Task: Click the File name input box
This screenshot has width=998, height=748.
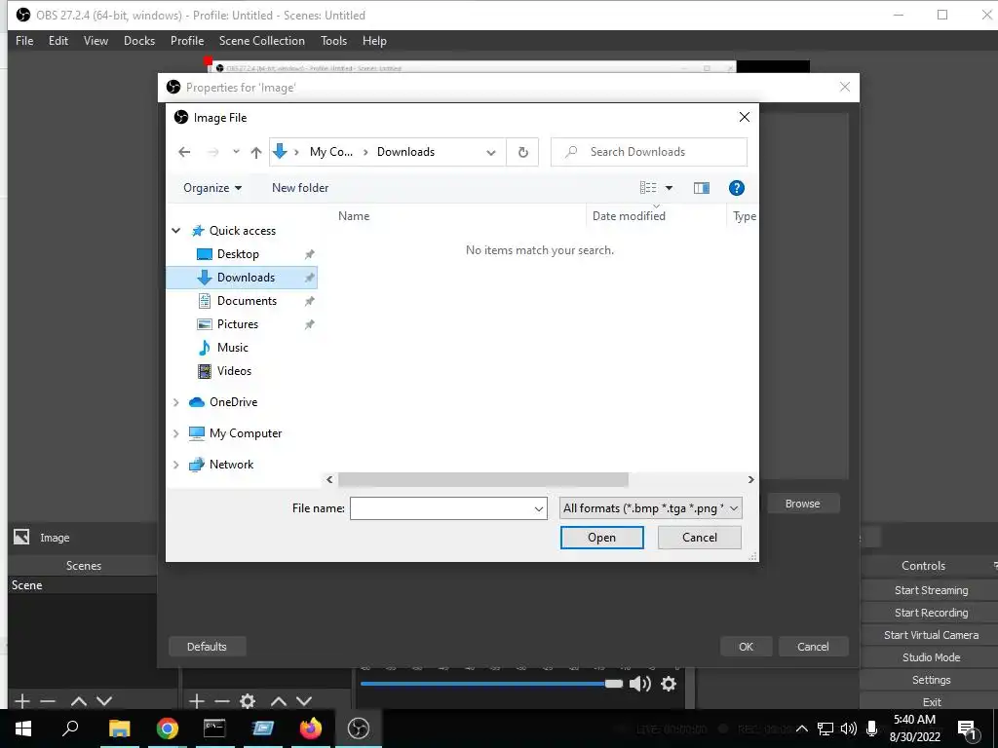Action: point(441,508)
